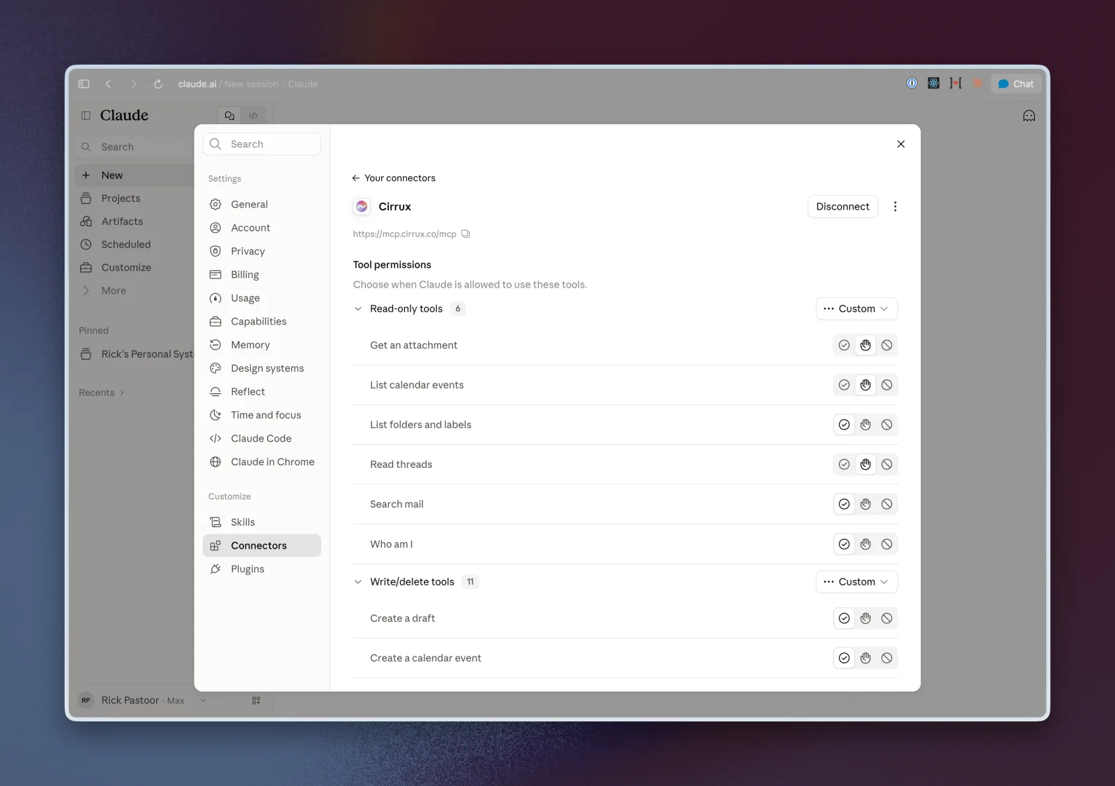1115x786 pixels.
Task: Expand More in the Claude sidebar
Action: coord(134,290)
